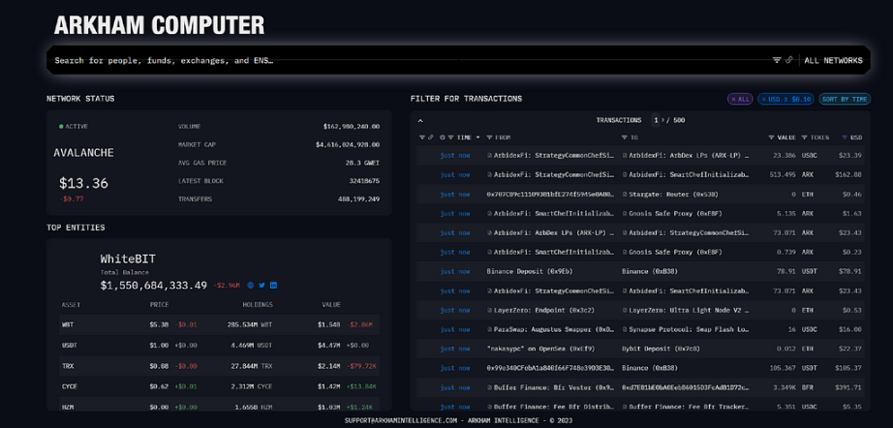Click contract icon before ParaSwap: Augustus Swapper
Image resolution: width=893 pixels, height=428 pixels.
[490, 329]
